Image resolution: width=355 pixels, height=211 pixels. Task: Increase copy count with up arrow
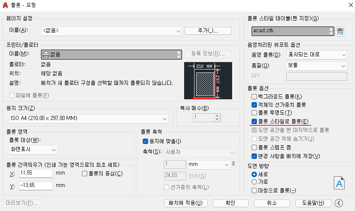click(x=217, y=116)
